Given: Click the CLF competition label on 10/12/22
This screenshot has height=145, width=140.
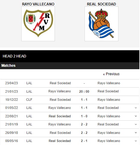Looking at the screenshot, I should [29, 100].
